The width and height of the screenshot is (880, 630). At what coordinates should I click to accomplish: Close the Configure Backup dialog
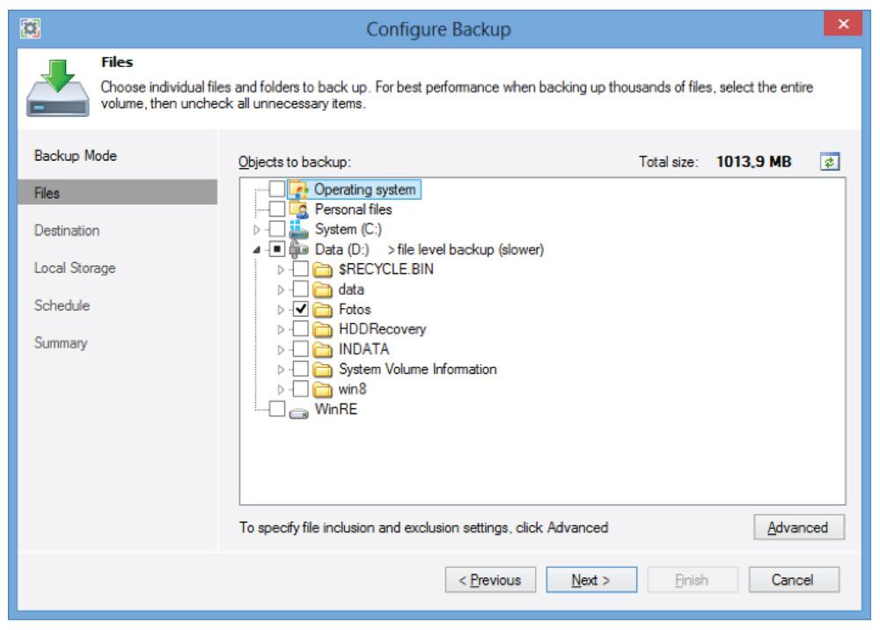842,25
